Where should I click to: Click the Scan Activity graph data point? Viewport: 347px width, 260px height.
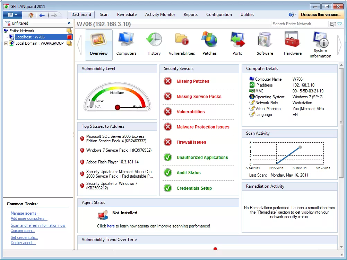[x=300, y=147]
